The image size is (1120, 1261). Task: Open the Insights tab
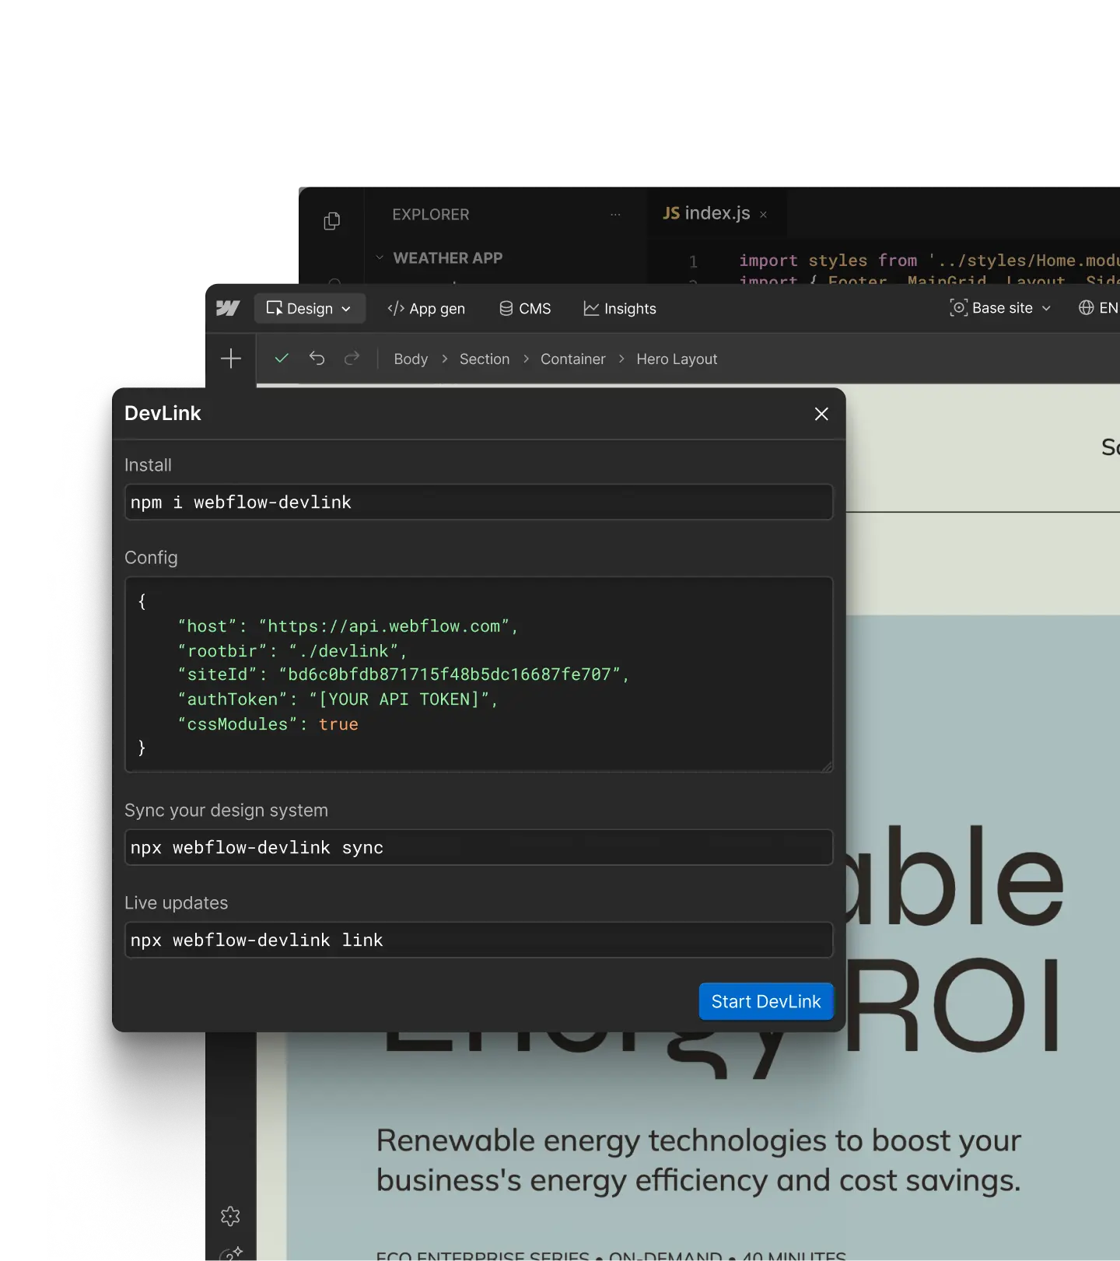(x=620, y=309)
